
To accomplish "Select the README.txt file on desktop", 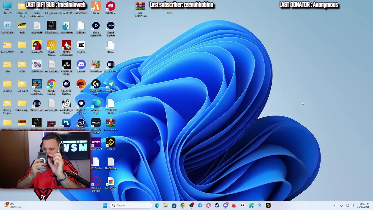I will (110, 164).
